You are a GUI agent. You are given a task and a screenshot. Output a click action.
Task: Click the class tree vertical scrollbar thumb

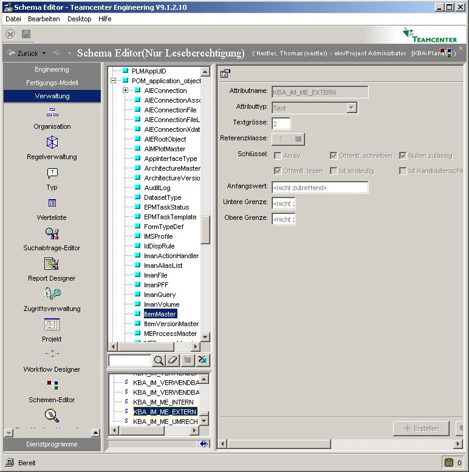pyautogui.click(x=205, y=230)
